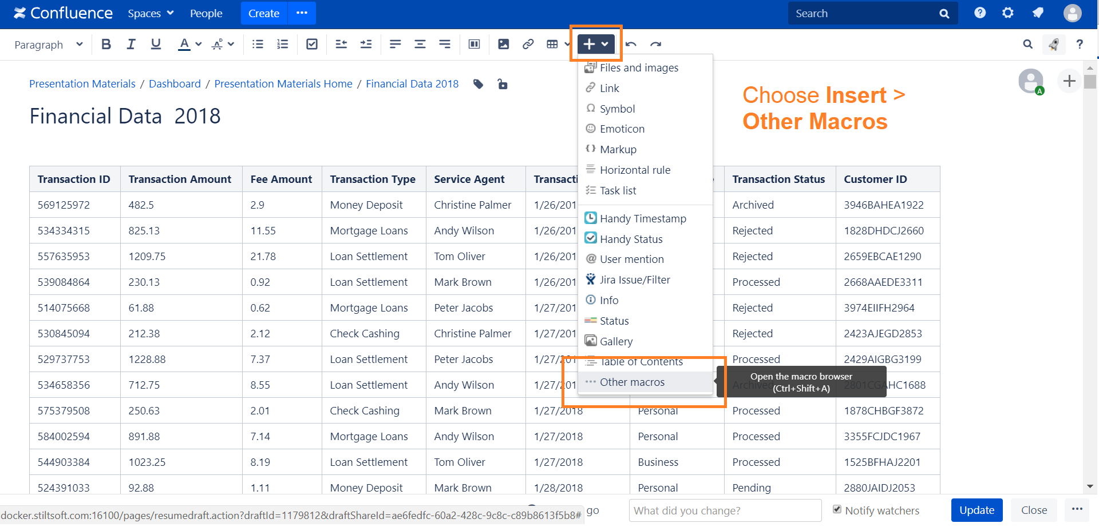Screen dimensions: 1099x527
Task: Select Other macros from the menu
Action: (x=632, y=382)
